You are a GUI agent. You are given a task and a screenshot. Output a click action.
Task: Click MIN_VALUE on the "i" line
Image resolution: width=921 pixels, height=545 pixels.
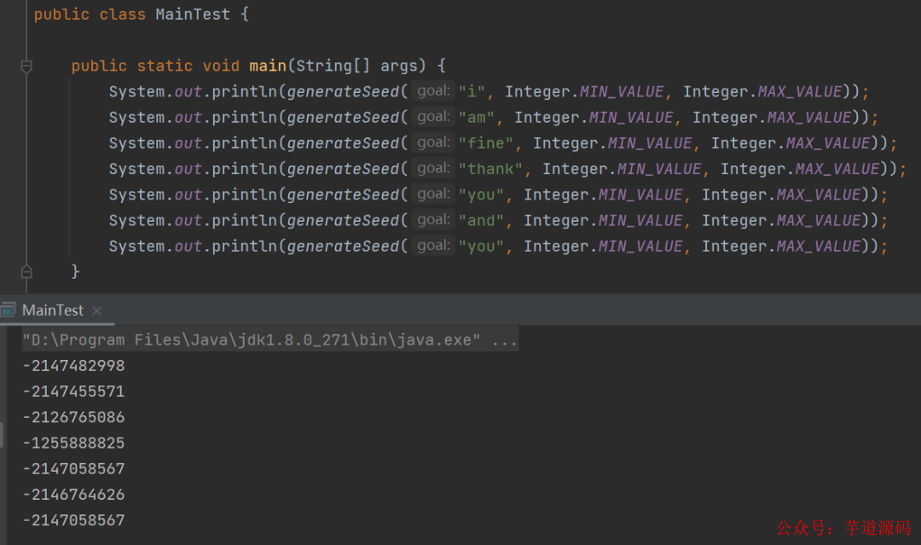(622, 91)
